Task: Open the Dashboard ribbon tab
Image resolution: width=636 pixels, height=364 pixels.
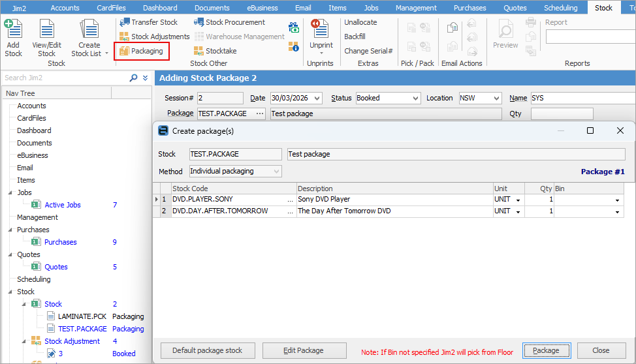Action: tap(161, 8)
